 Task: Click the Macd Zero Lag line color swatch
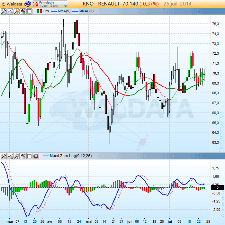46,156
